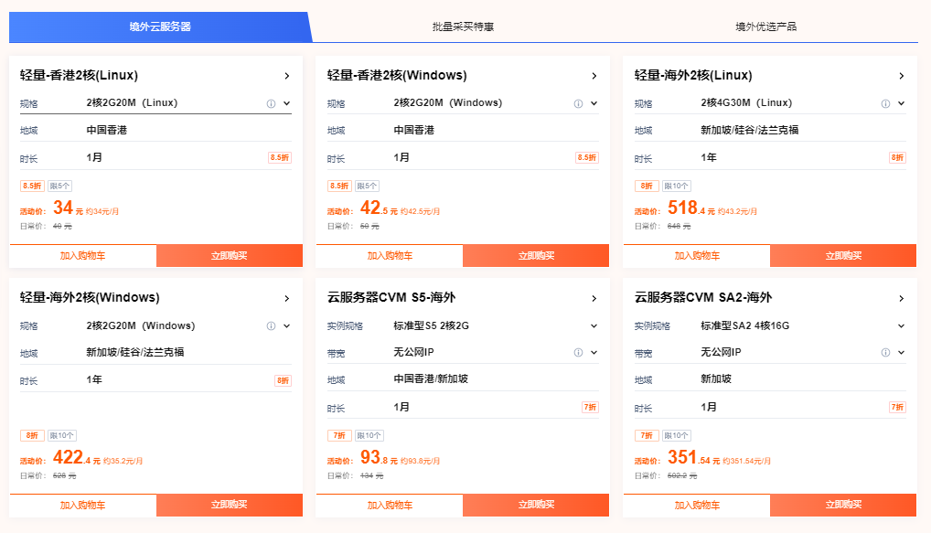Expand 规格 dropdown on 轻量-海外2核(Windows) card
This screenshot has width=931, height=533.
[287, 325]
